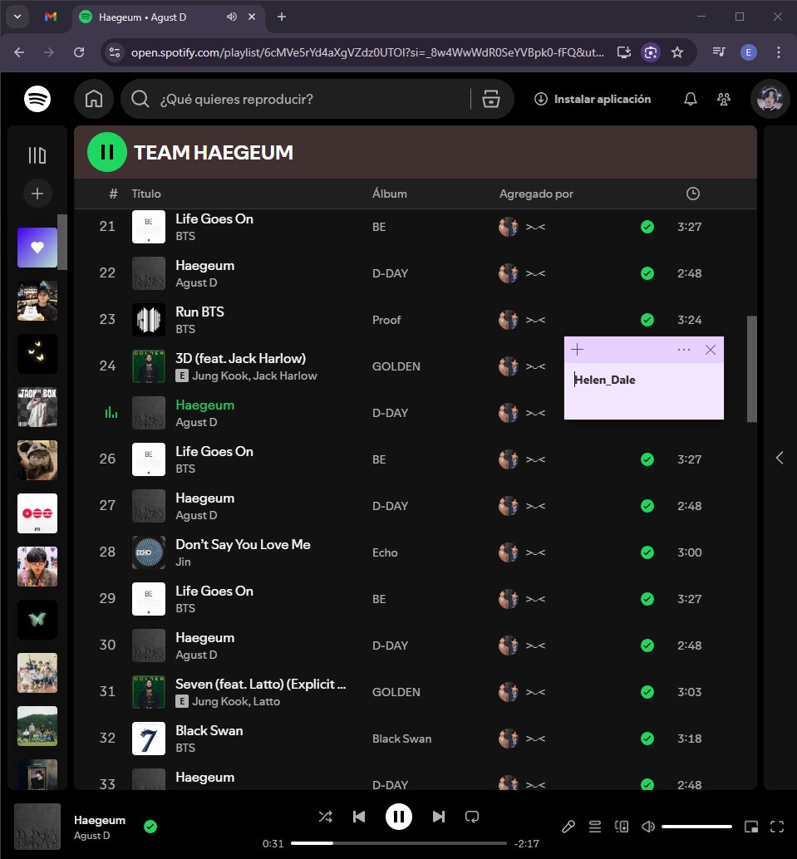Open GOLDEN album link on track 31
Image resolution: width=797 pixels, height=859 pixels.
(x=396, y=692)
